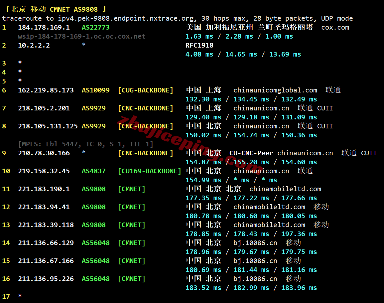Image resolution: width=384 pixels, height=303 pixels.
Task: Click latency 132.30 ms
Action: pyautogui.click(x=203, y=99)
